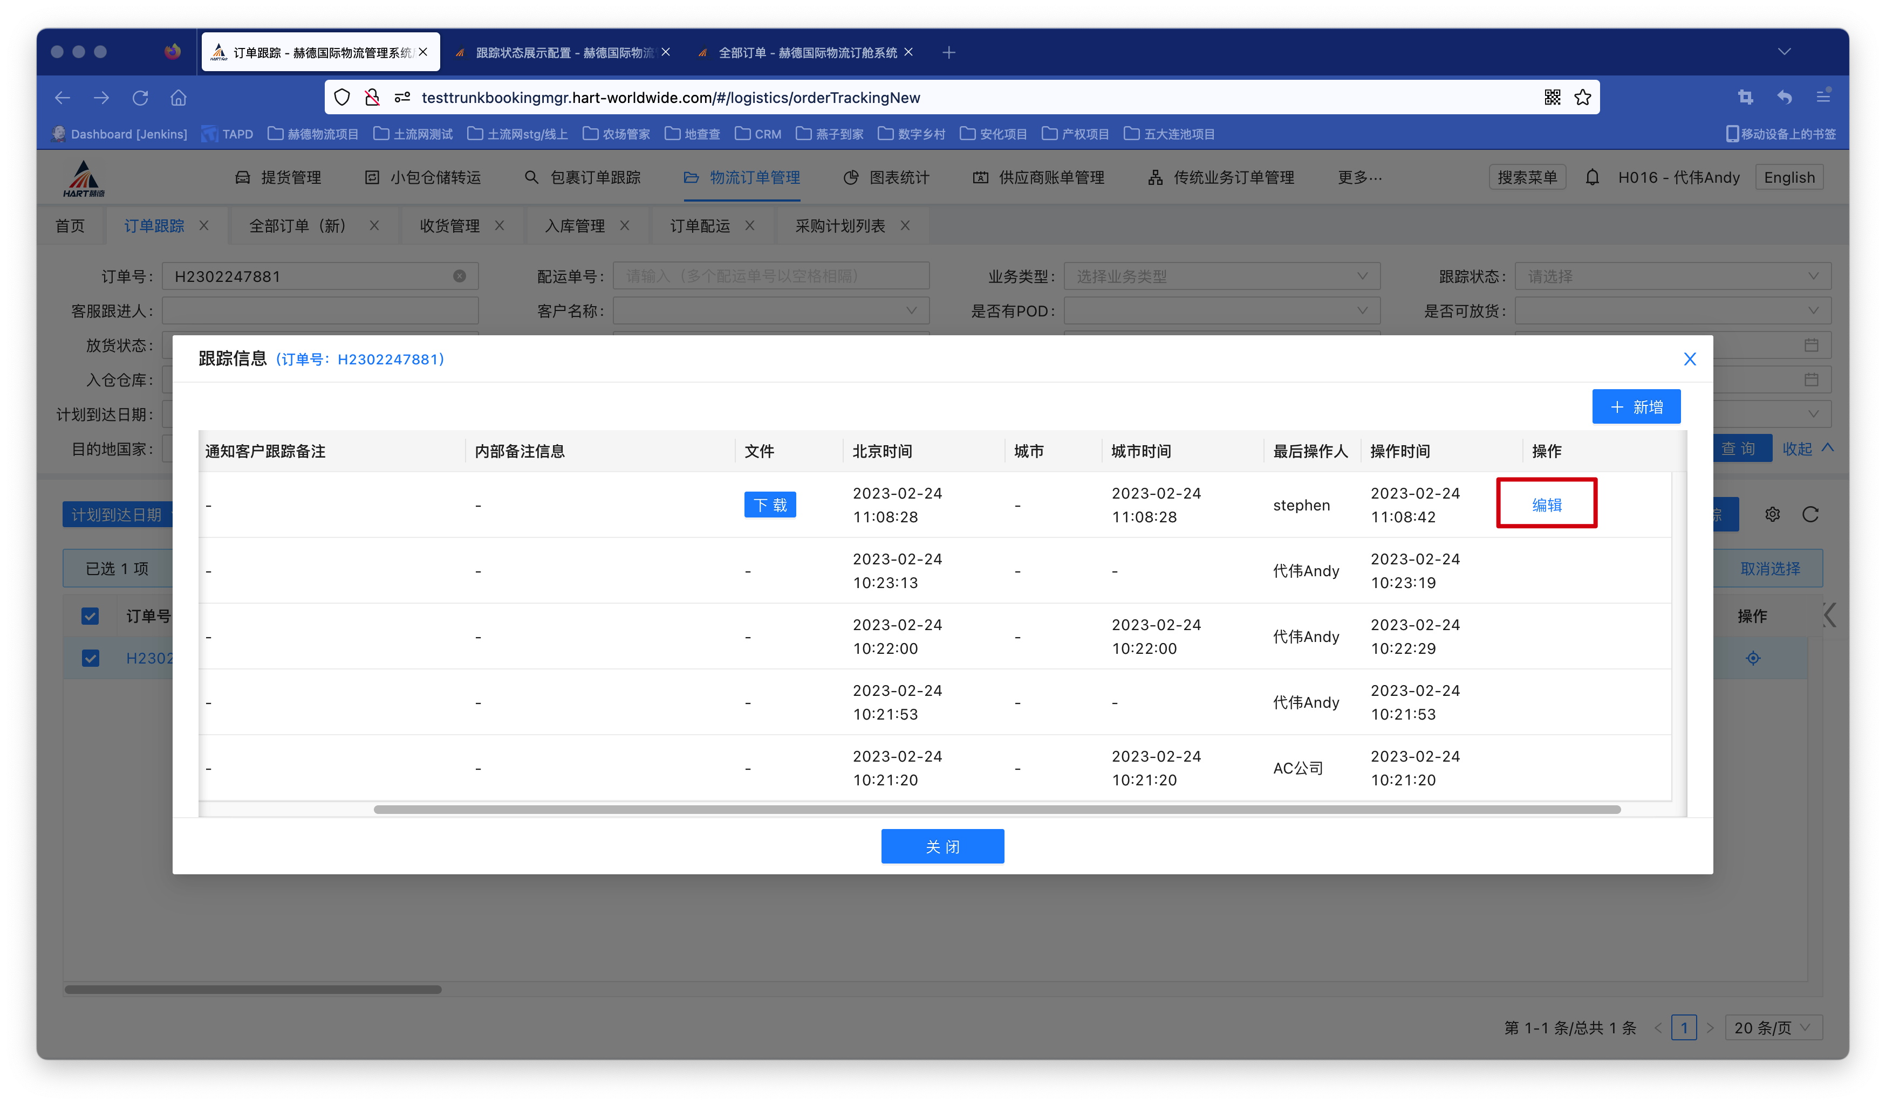This screenshot has height=1105, width=1886.
Task: Clear the order number input field
Action: coord(460,277)
